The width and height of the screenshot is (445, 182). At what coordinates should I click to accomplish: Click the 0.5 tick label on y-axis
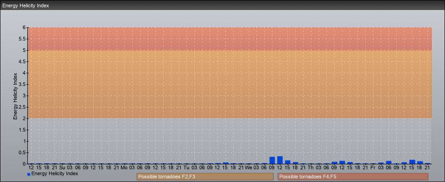(x=23, y=152)
